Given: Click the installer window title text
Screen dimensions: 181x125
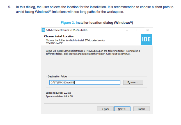Looking at the screenshot, I should (67, 30).
